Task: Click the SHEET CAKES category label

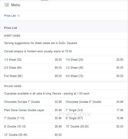Action: [x=12, y=36]
